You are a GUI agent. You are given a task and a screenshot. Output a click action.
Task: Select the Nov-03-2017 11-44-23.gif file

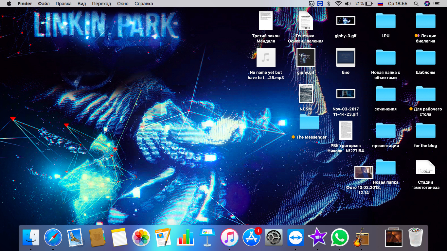(x=346, y=94)
